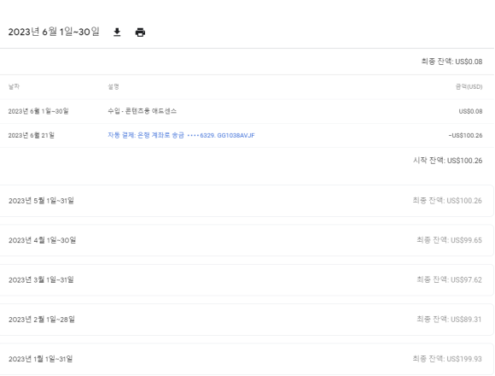Click the 2023년 6월 1일~30일 date cell in table
Screen dimensions: 495x376
[x=38, y=111]
